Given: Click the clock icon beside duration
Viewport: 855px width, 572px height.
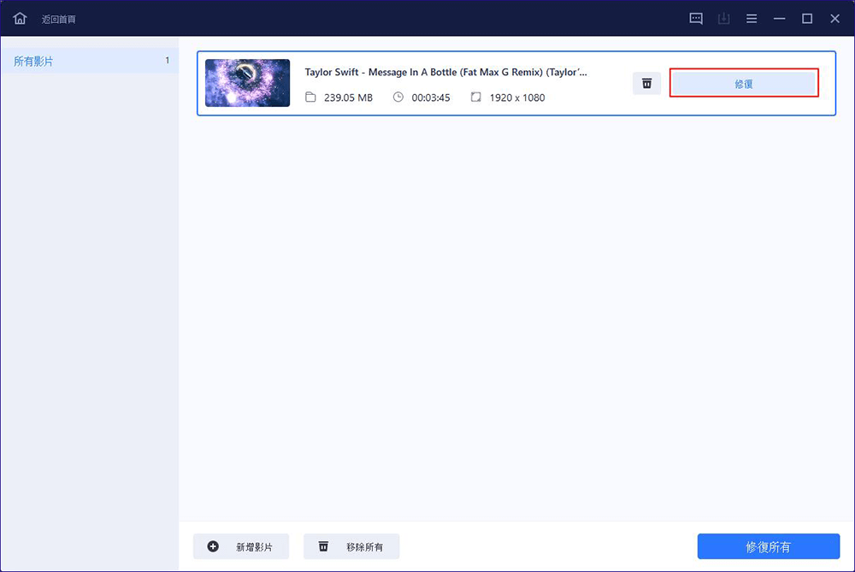Looking at the screenshot, I should coord(398,97).
